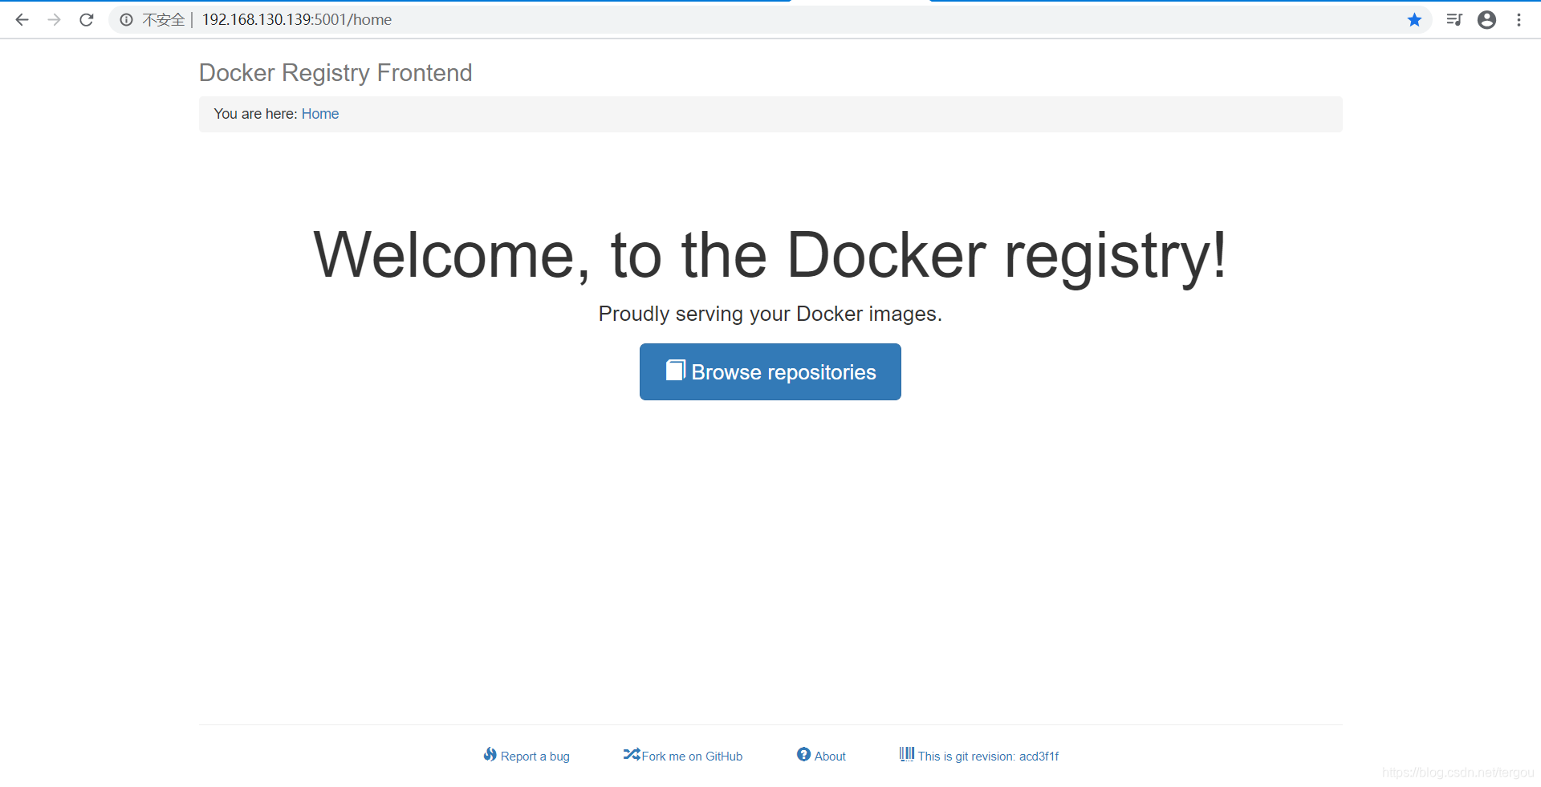Image resolution: width=1541 pixels, height=787 pixels.
Task: Open the browser three-dot menu
Action: pyautogui.click(x=1519, y=19)
